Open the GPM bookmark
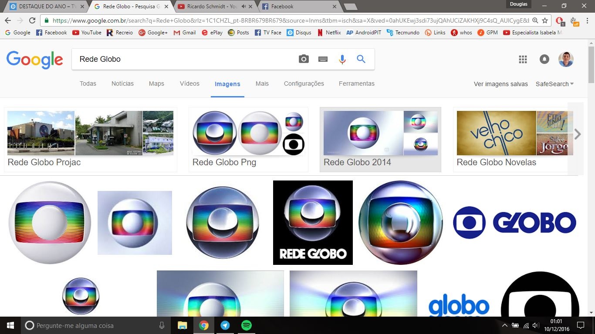The width and height of the screenshot is (595, 334). pos(487,33)
